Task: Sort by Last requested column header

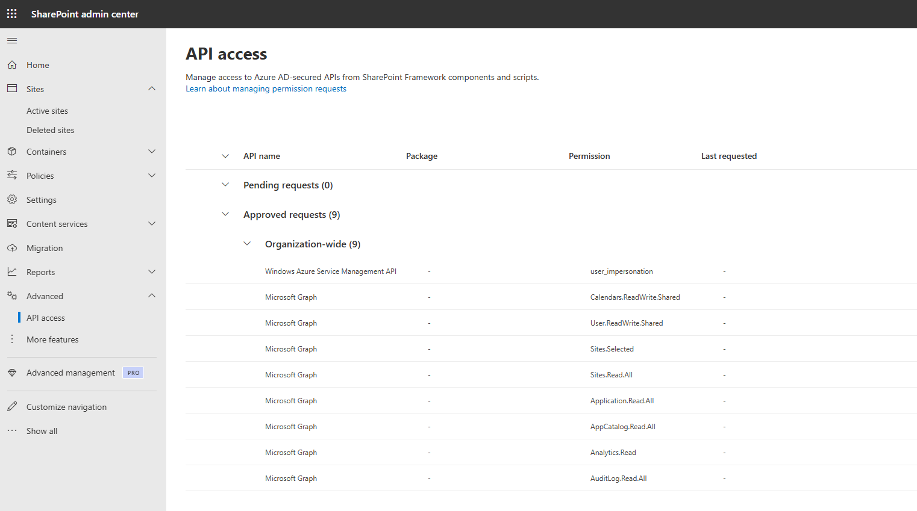Action: click(729, 156)
